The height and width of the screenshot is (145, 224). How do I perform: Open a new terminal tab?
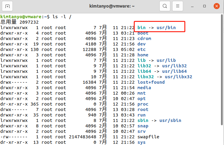(7, 6)
